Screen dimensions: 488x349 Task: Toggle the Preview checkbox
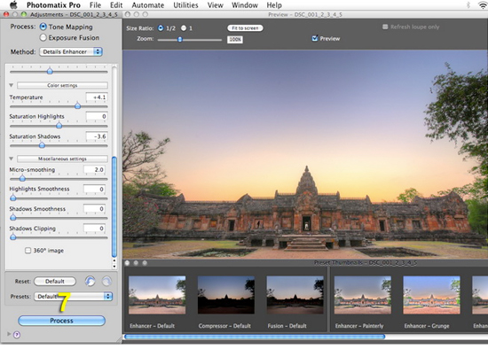pyautogui.click(x=315, y=38)
